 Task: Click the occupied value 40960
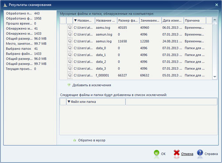coord(145,28)
